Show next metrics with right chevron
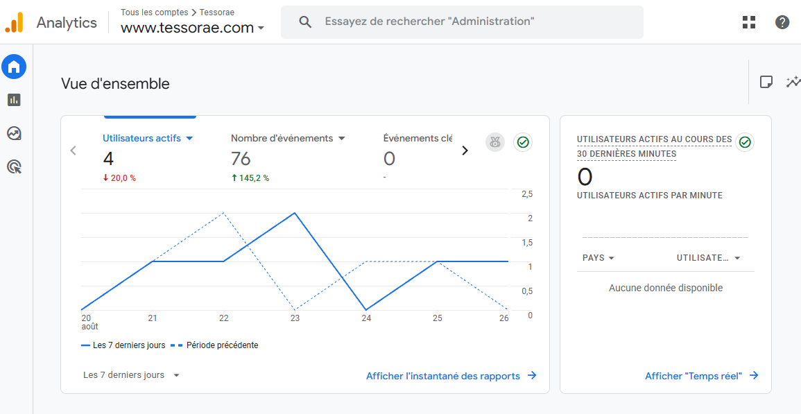Viewport: 801px width, 414px height. pos(465,150)
